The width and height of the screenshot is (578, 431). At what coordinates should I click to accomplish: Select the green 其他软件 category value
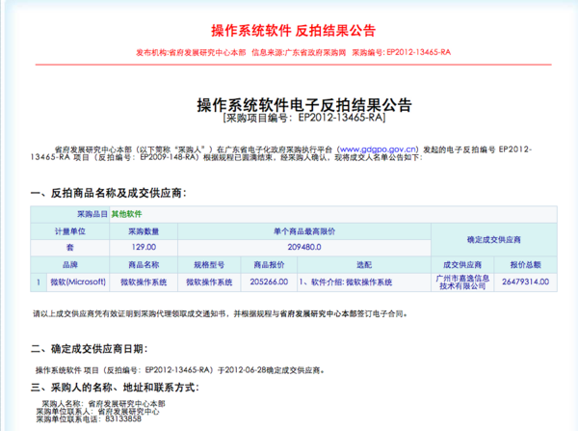(x=126, y=214)
